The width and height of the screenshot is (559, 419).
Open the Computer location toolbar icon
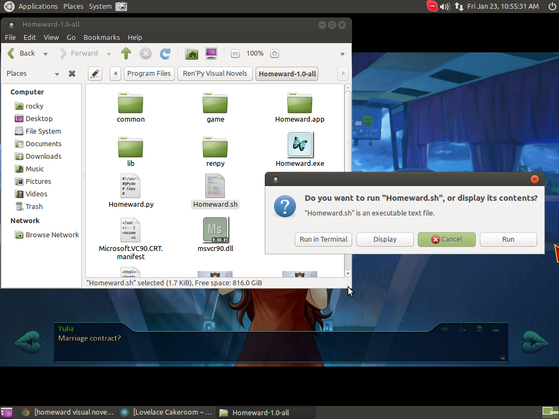point(211,53)
